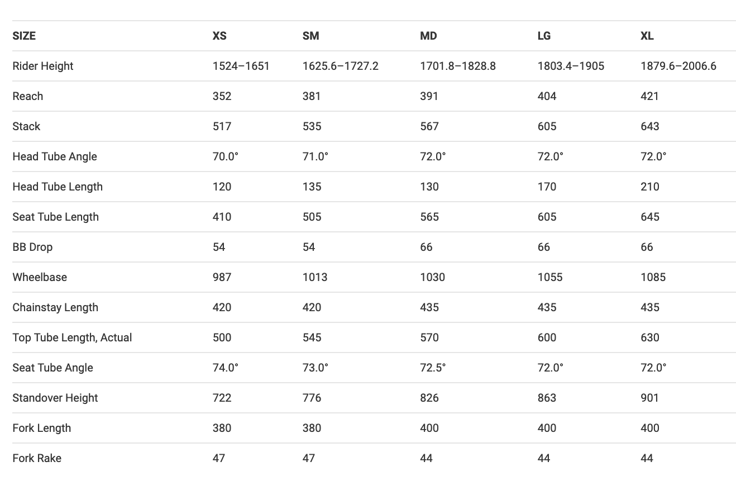Click the Stack row label
The image size is (736, 495).
click(26, 126)
